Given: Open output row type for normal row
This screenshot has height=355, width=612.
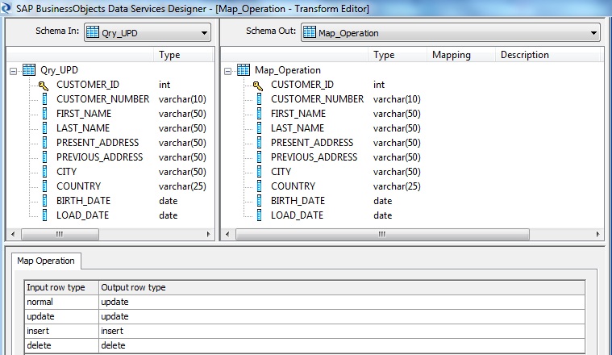Looking at the screenshot, I should click(342, 302).
